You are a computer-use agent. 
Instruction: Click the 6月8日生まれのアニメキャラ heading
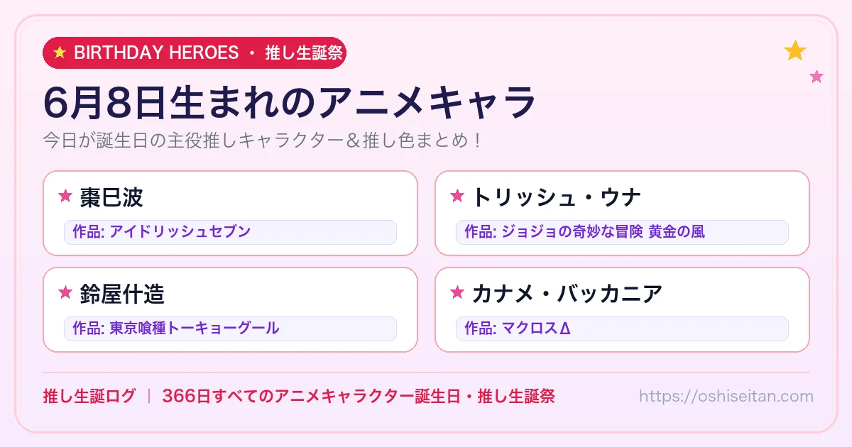point(289,103)
